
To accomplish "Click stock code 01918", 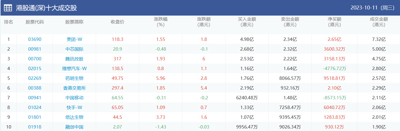I will 35,127.
